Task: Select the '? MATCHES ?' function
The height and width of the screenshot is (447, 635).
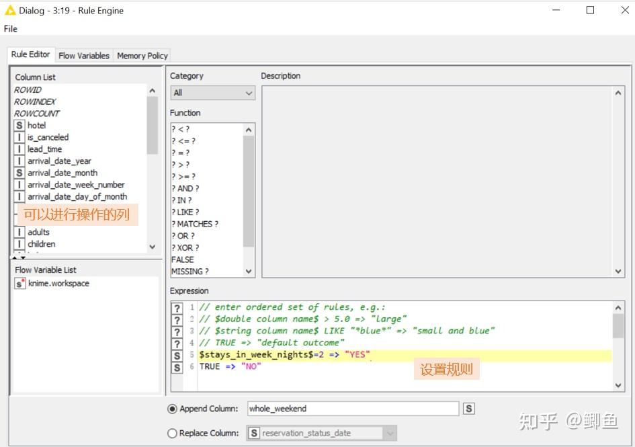Action: pos(195,224)
